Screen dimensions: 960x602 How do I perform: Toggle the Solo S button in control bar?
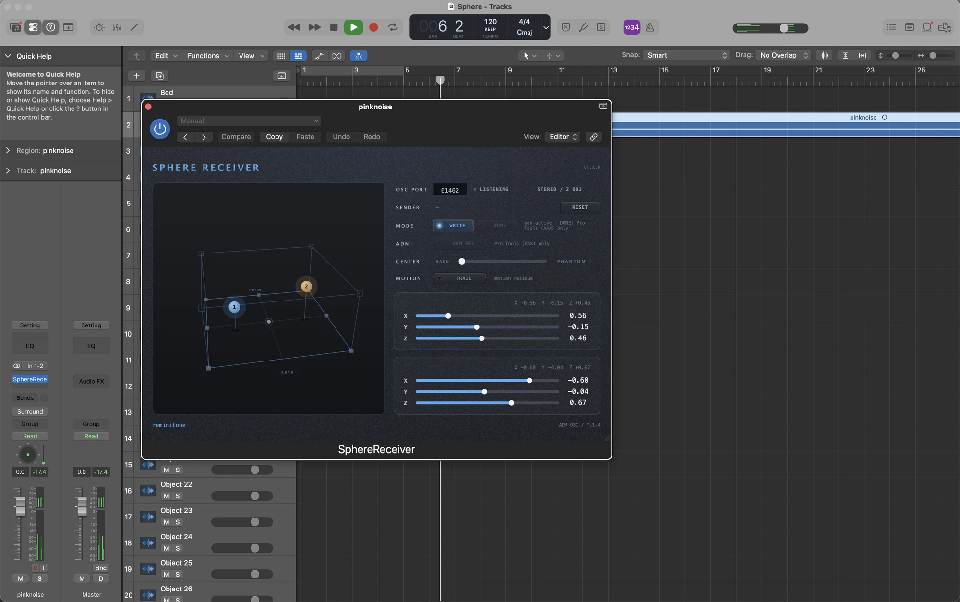(x=601, y=27)
